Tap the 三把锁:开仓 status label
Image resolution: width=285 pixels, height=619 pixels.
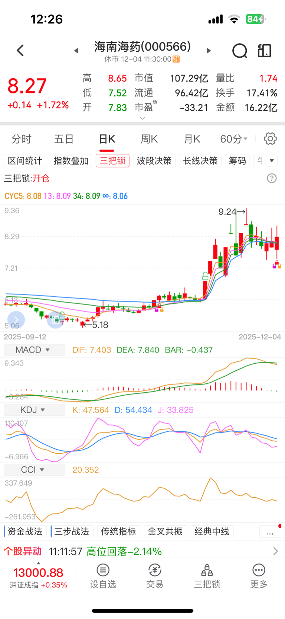[x=27, y=178]
